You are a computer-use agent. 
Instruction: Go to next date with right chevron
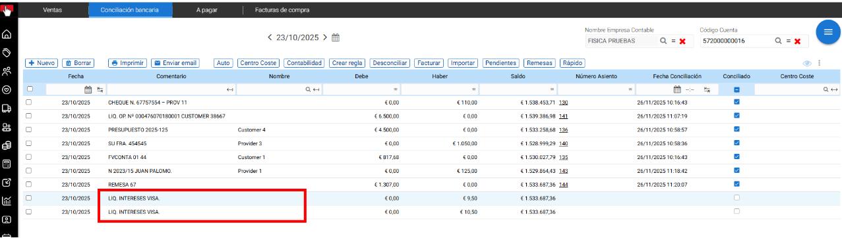(x=324, y=38)
